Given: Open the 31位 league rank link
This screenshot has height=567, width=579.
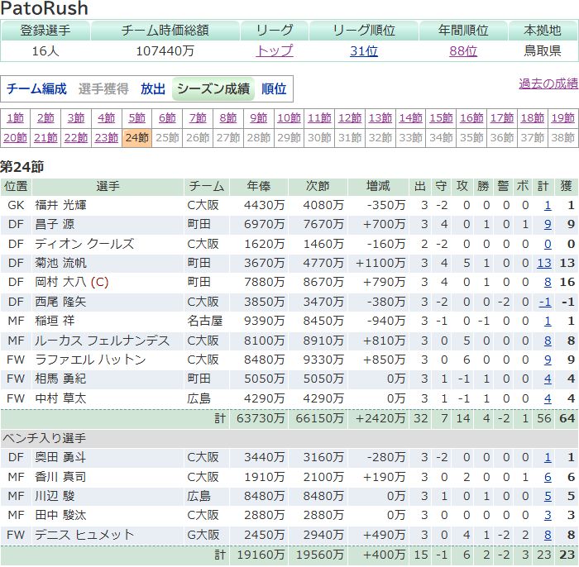Looking at the screenshot, I should tap(364, 50).
